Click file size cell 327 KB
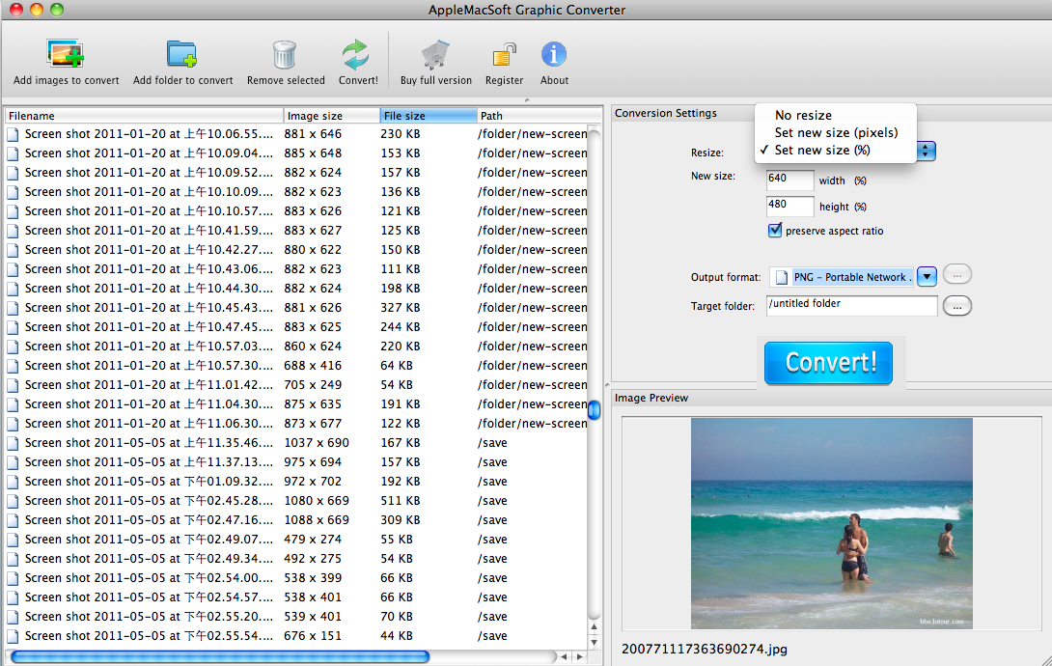 [401, 308]
